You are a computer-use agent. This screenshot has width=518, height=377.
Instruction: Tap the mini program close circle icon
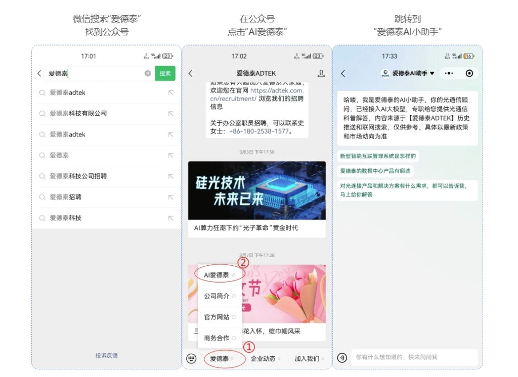(469, 73)
